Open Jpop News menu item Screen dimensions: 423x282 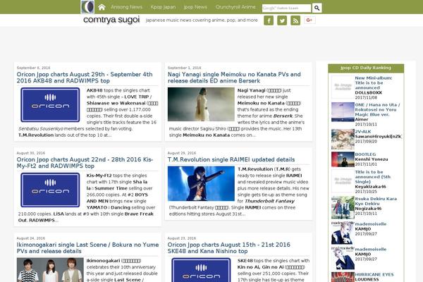click(x=195, y=7)
